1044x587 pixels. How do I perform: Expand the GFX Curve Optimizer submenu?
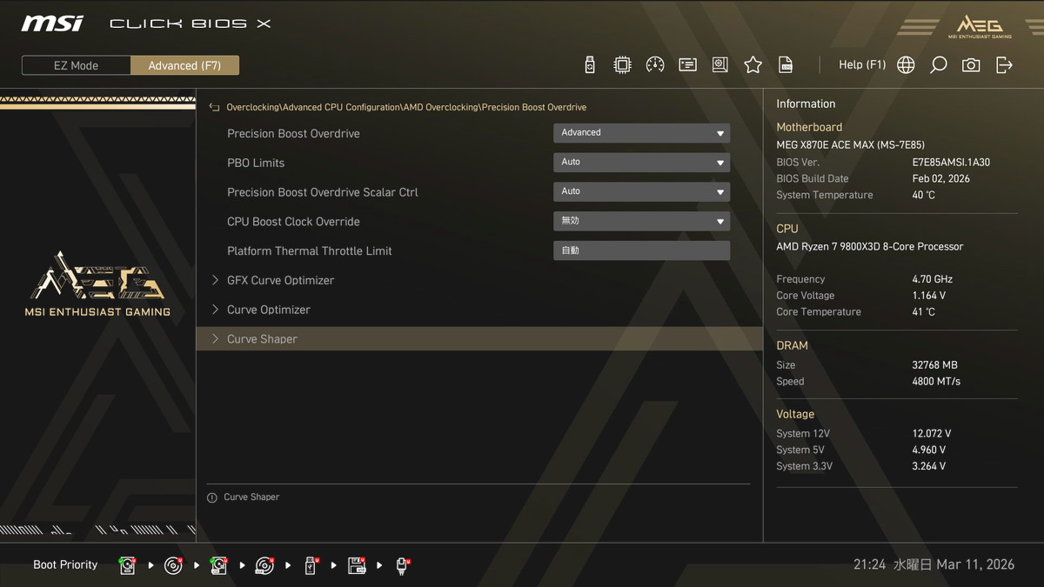(x=280, y=280)
